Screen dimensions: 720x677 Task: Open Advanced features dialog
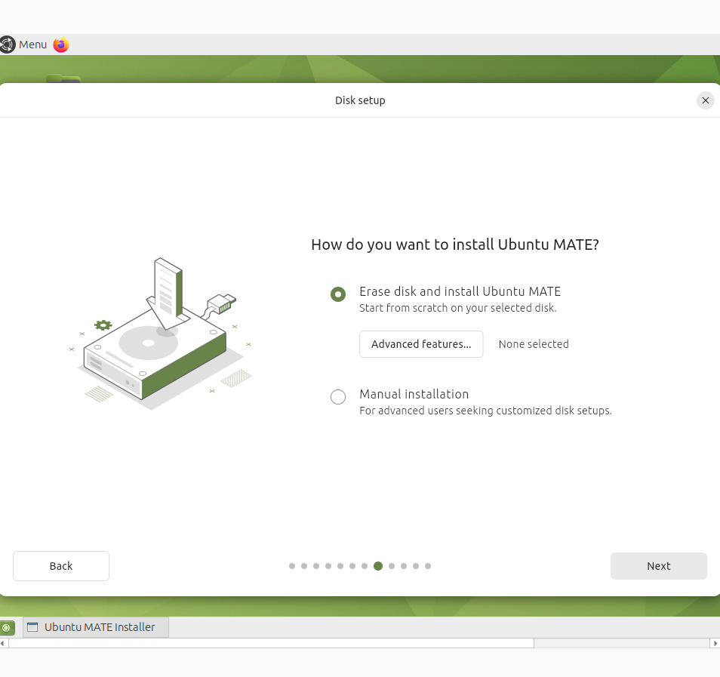pos(421,344)
